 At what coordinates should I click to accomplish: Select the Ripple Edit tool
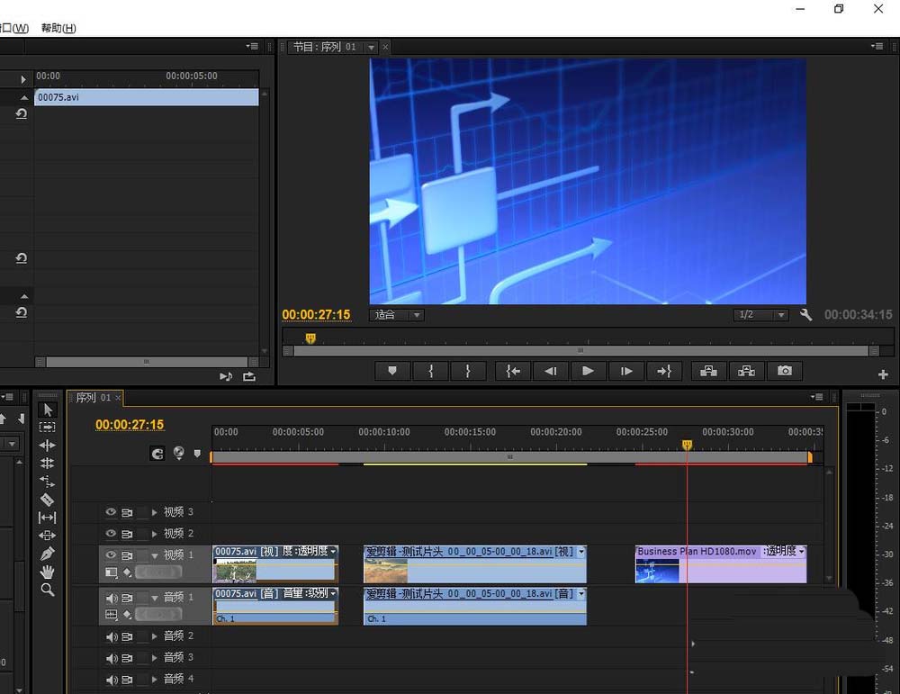[x=47, y=445]
